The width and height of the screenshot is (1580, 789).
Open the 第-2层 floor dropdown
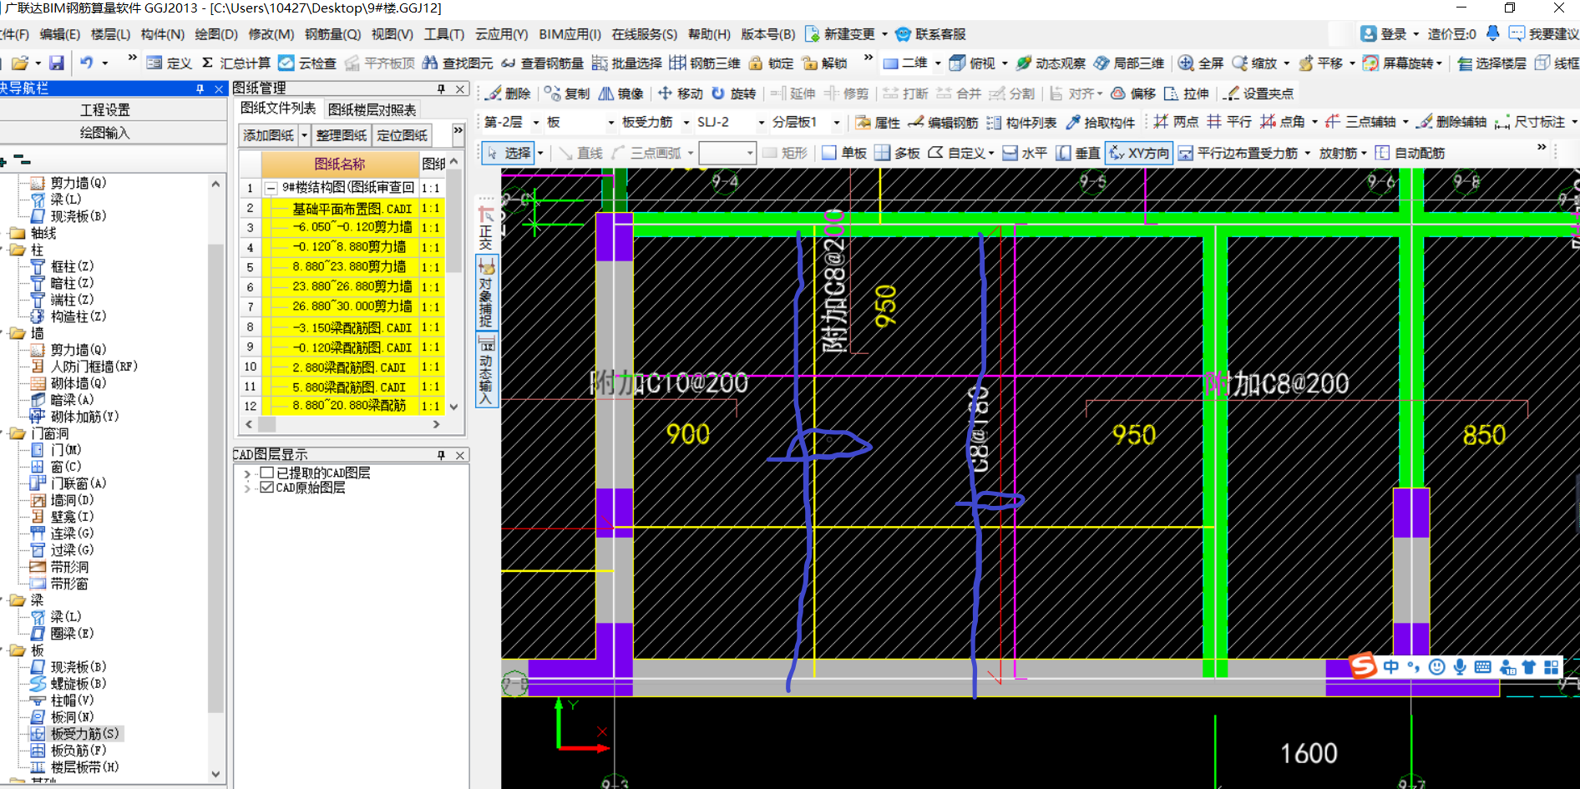pyautogui.click(x=536, y=123)
